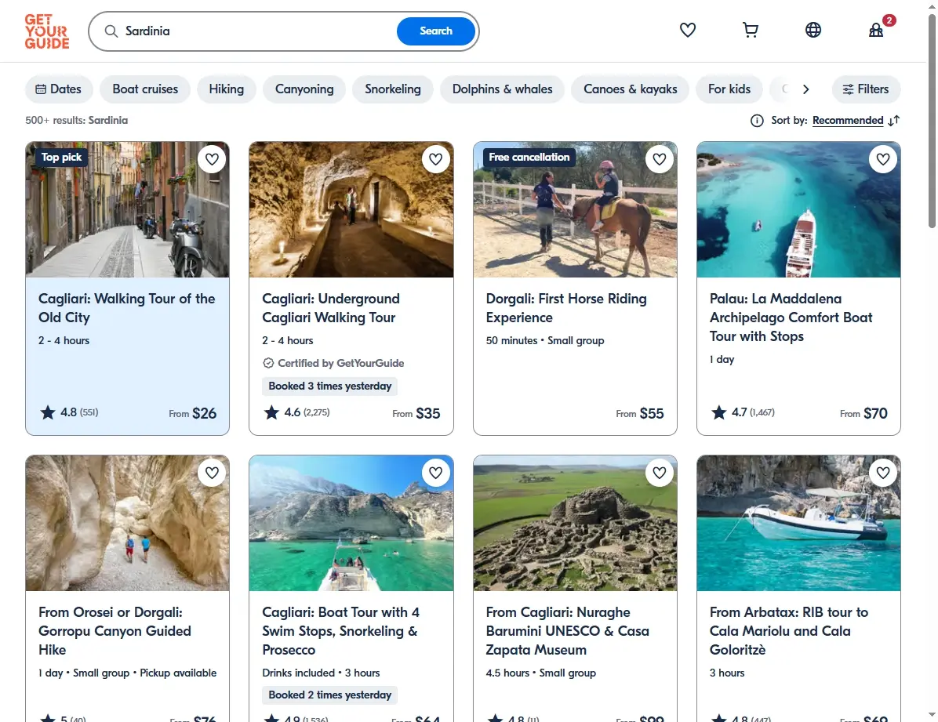Click the Old City street thumbnail
938x722 pixels.
coord(127,209)
